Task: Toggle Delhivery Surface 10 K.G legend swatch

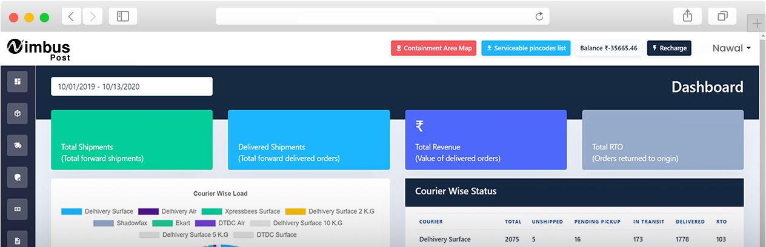Action: (x=260, y=223)
